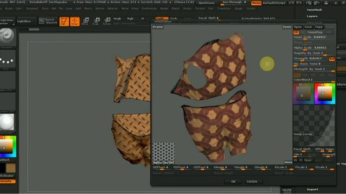The image size is (346, 194).
Task: Adjust the ColorBlend slider
Action: point(314,80)
